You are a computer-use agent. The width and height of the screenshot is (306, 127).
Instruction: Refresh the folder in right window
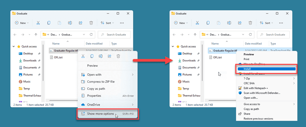coord(250,35)
